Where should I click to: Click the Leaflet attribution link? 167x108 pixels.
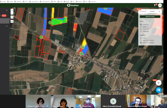pyautogui.click(x=161, y=94)
